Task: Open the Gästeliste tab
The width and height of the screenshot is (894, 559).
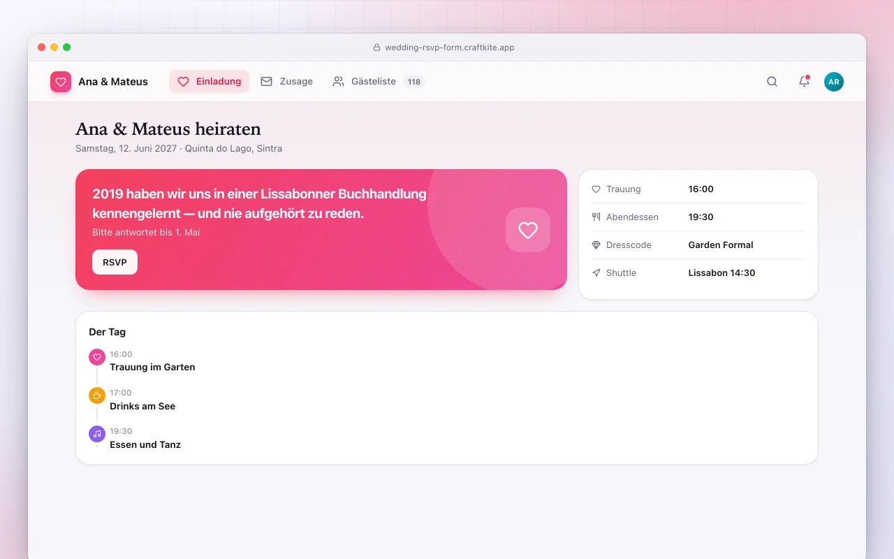Action: coord(378,82)
